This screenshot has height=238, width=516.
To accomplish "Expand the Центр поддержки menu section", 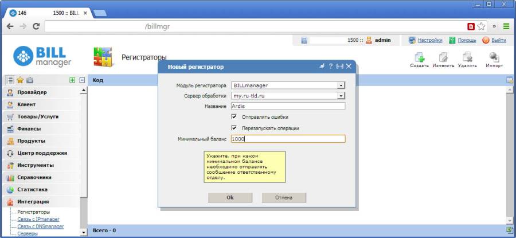I will tap(41, 153).
